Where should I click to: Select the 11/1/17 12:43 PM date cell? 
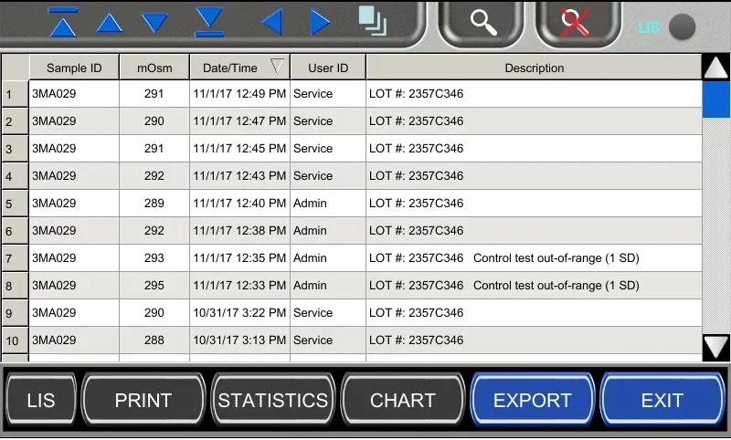click(239, 176)
